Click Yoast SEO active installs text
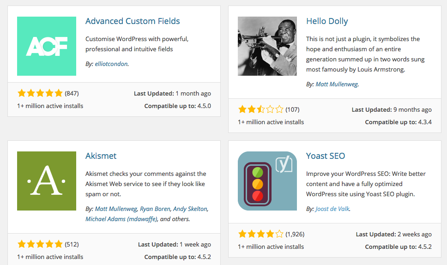Viewport: 447px width, 265px height. click(x=271, y=247)
